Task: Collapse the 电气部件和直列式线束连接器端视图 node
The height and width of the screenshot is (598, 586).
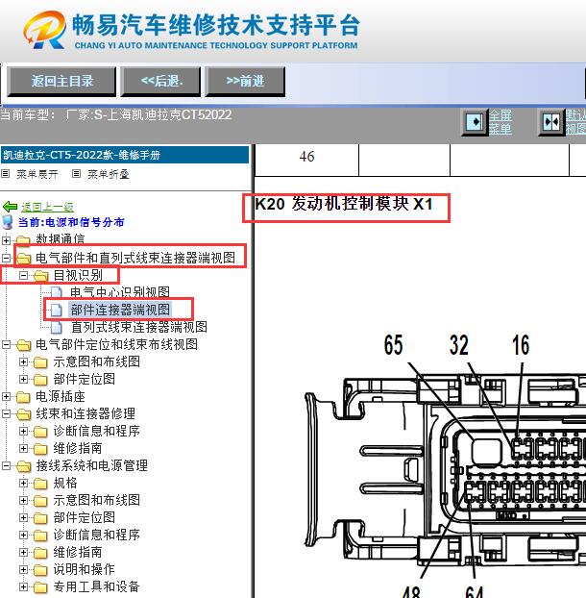Action: pyautogui.click(x=6, y=258)
